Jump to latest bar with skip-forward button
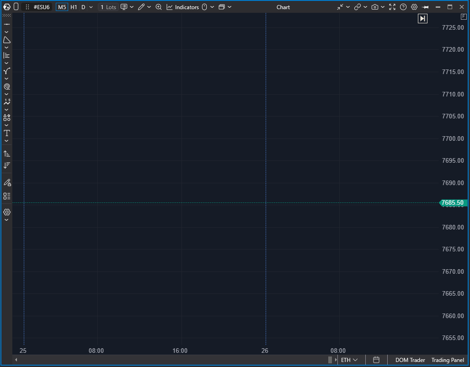This screenshot has width=470, height=367. coord(422,19)
